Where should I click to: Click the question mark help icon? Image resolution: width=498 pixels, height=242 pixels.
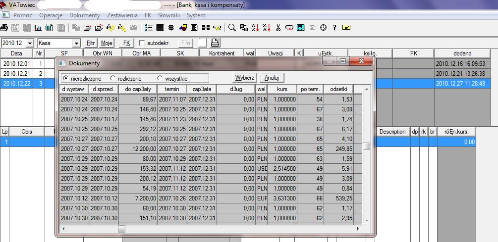[334, 27]
